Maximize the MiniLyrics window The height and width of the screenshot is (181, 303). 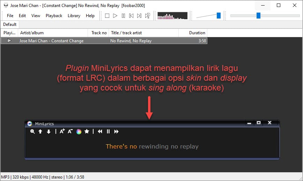coord(259,123)
